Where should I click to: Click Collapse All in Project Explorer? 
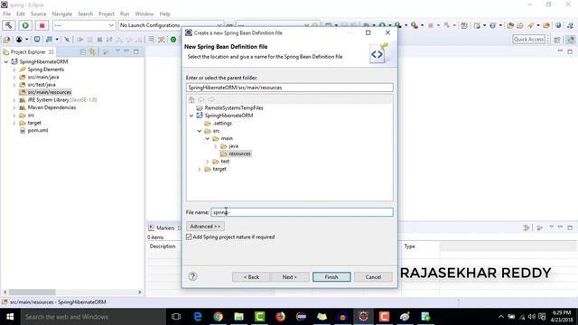click(x=83, y=52)
